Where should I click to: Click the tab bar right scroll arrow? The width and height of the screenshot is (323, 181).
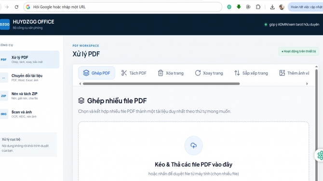point(307,84)
